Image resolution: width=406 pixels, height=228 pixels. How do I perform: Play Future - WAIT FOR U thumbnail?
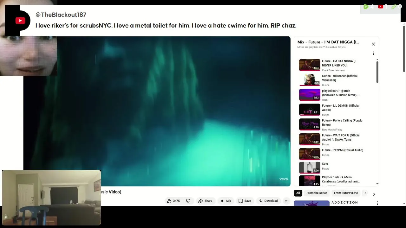point(310,139)
